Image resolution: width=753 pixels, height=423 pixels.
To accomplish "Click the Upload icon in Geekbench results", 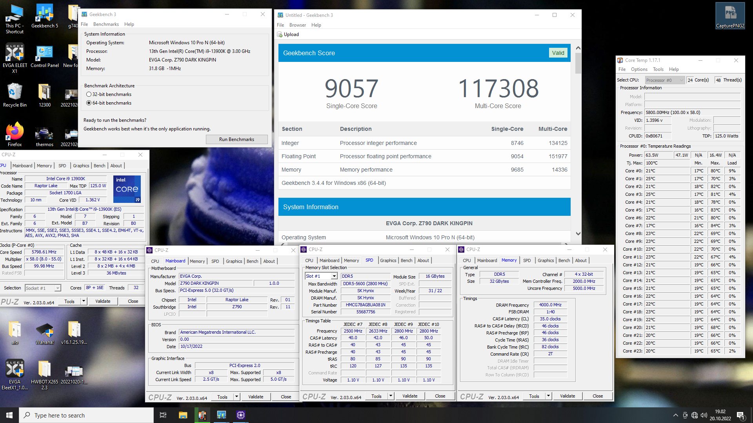I will point(280,34).
